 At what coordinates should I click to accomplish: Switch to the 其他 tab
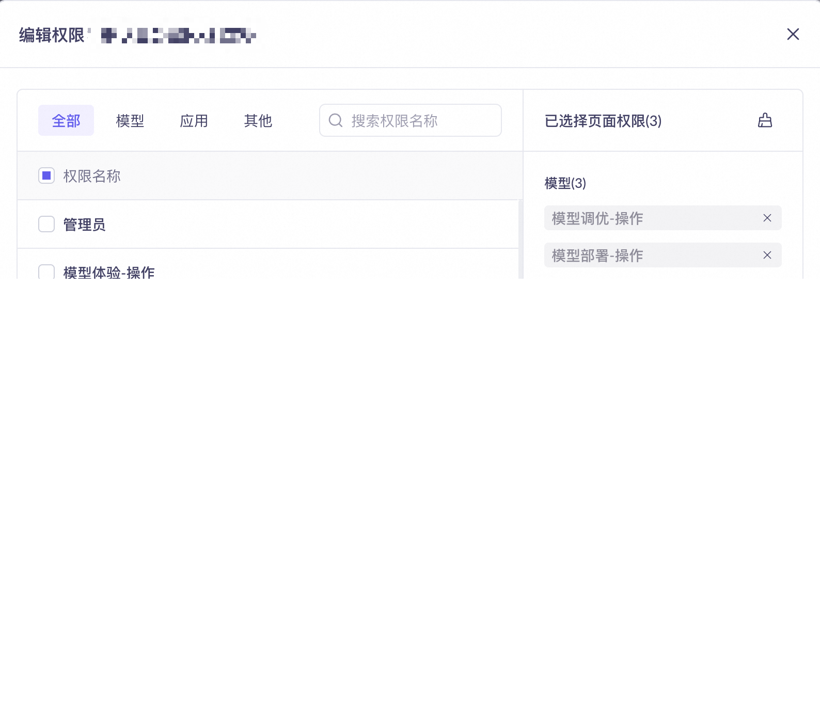[258, 120]
